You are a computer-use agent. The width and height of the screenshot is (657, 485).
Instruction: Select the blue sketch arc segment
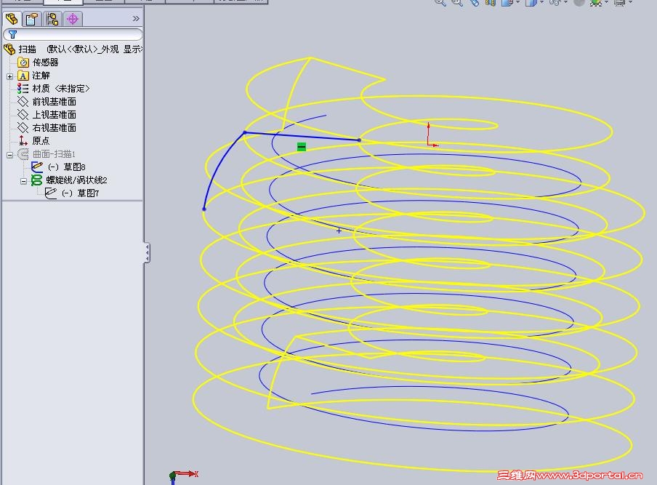[x=218, y=166]
